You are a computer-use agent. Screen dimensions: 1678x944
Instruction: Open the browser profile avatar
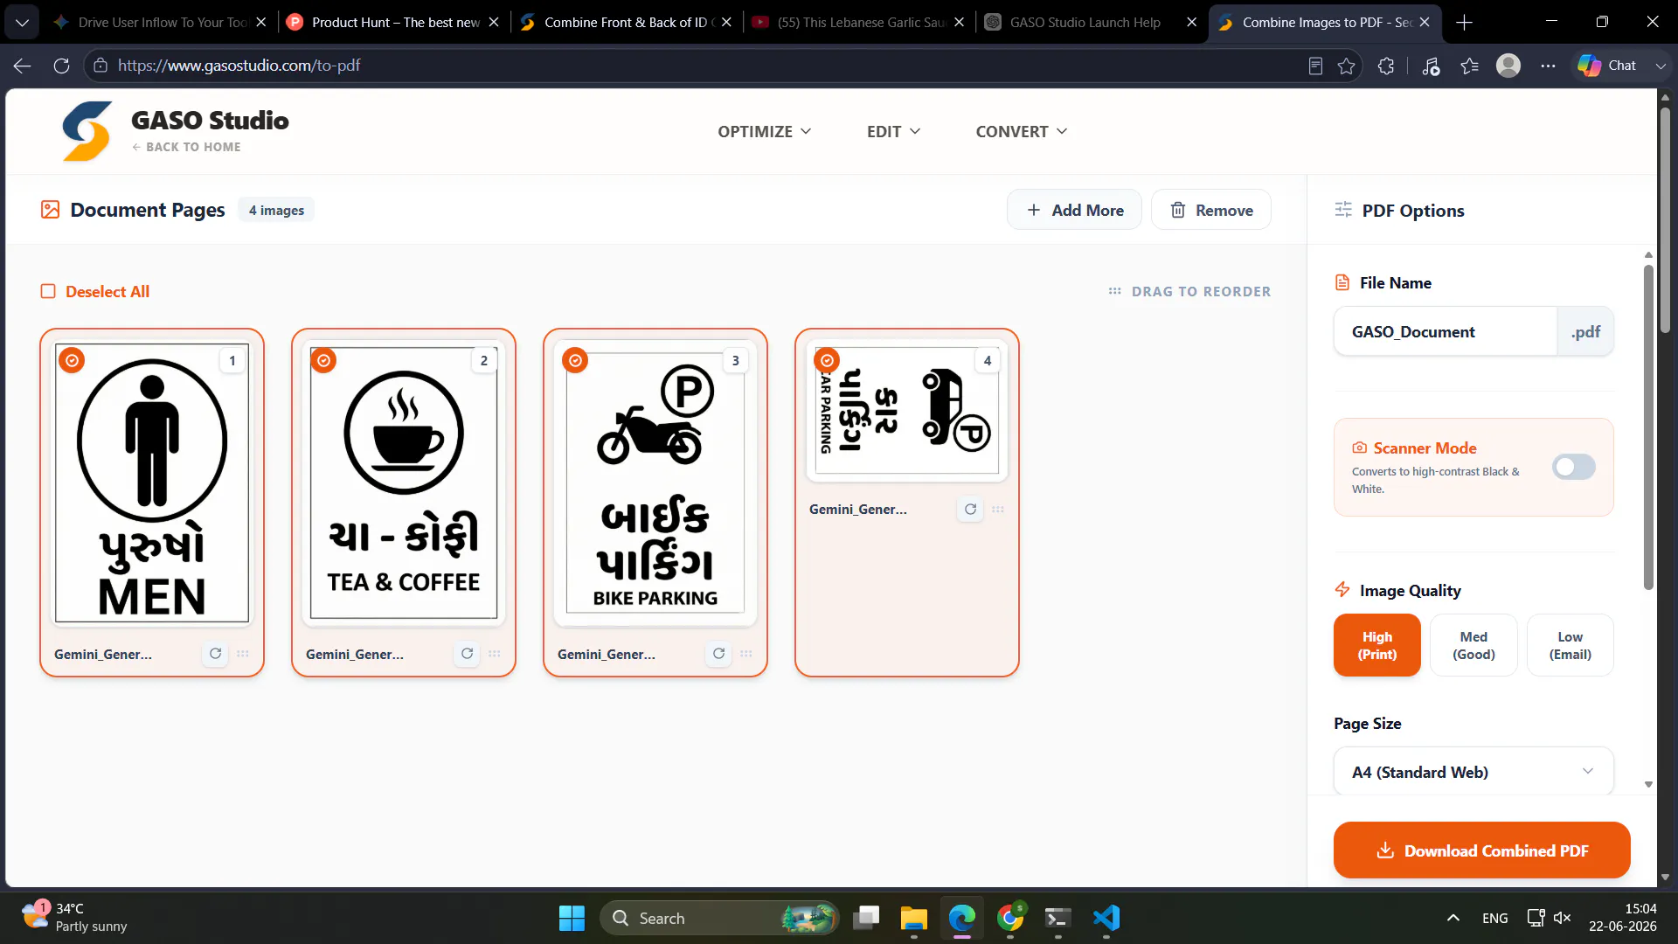point(1508,66)
